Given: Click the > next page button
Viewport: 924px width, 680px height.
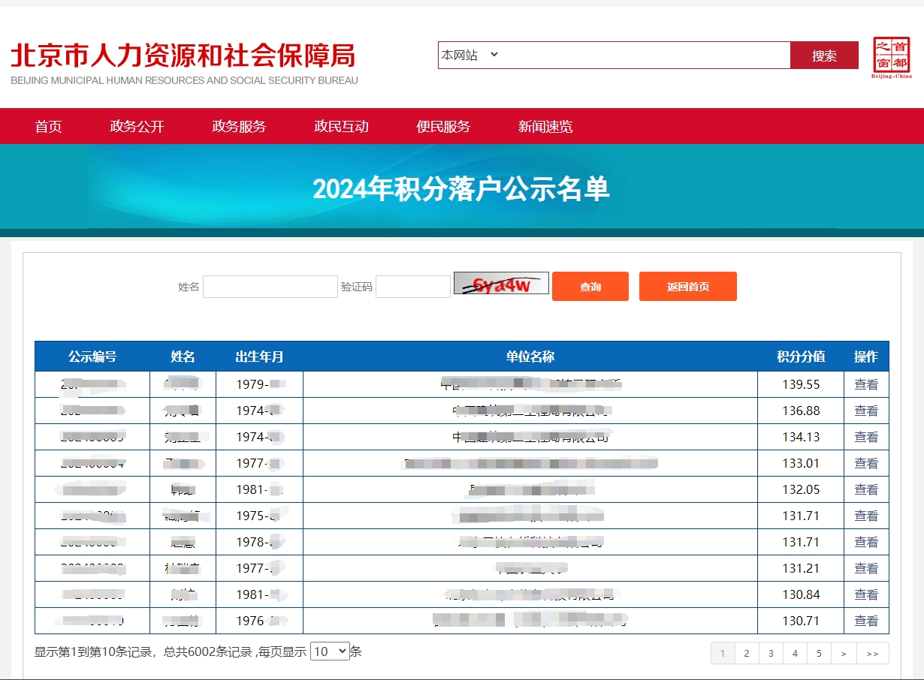Looking at the screenshot, I should (x=844, y=653).
